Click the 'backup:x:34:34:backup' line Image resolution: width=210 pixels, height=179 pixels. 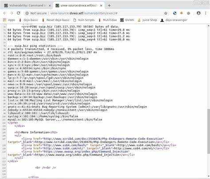(52, 97)
